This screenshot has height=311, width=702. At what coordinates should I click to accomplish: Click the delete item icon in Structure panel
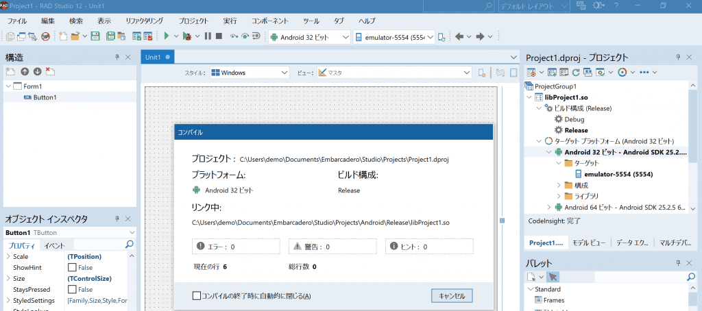pyautogui.click(x=49, y=72)
